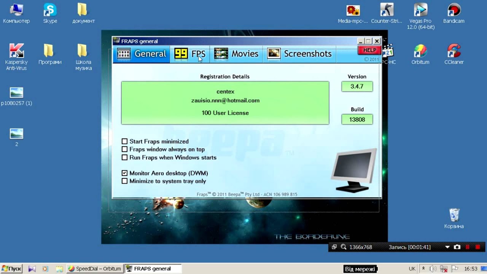Screen dimensions: 487x274
Task: Select the Корзина recycle bin icon
Action: pos(454,218)
